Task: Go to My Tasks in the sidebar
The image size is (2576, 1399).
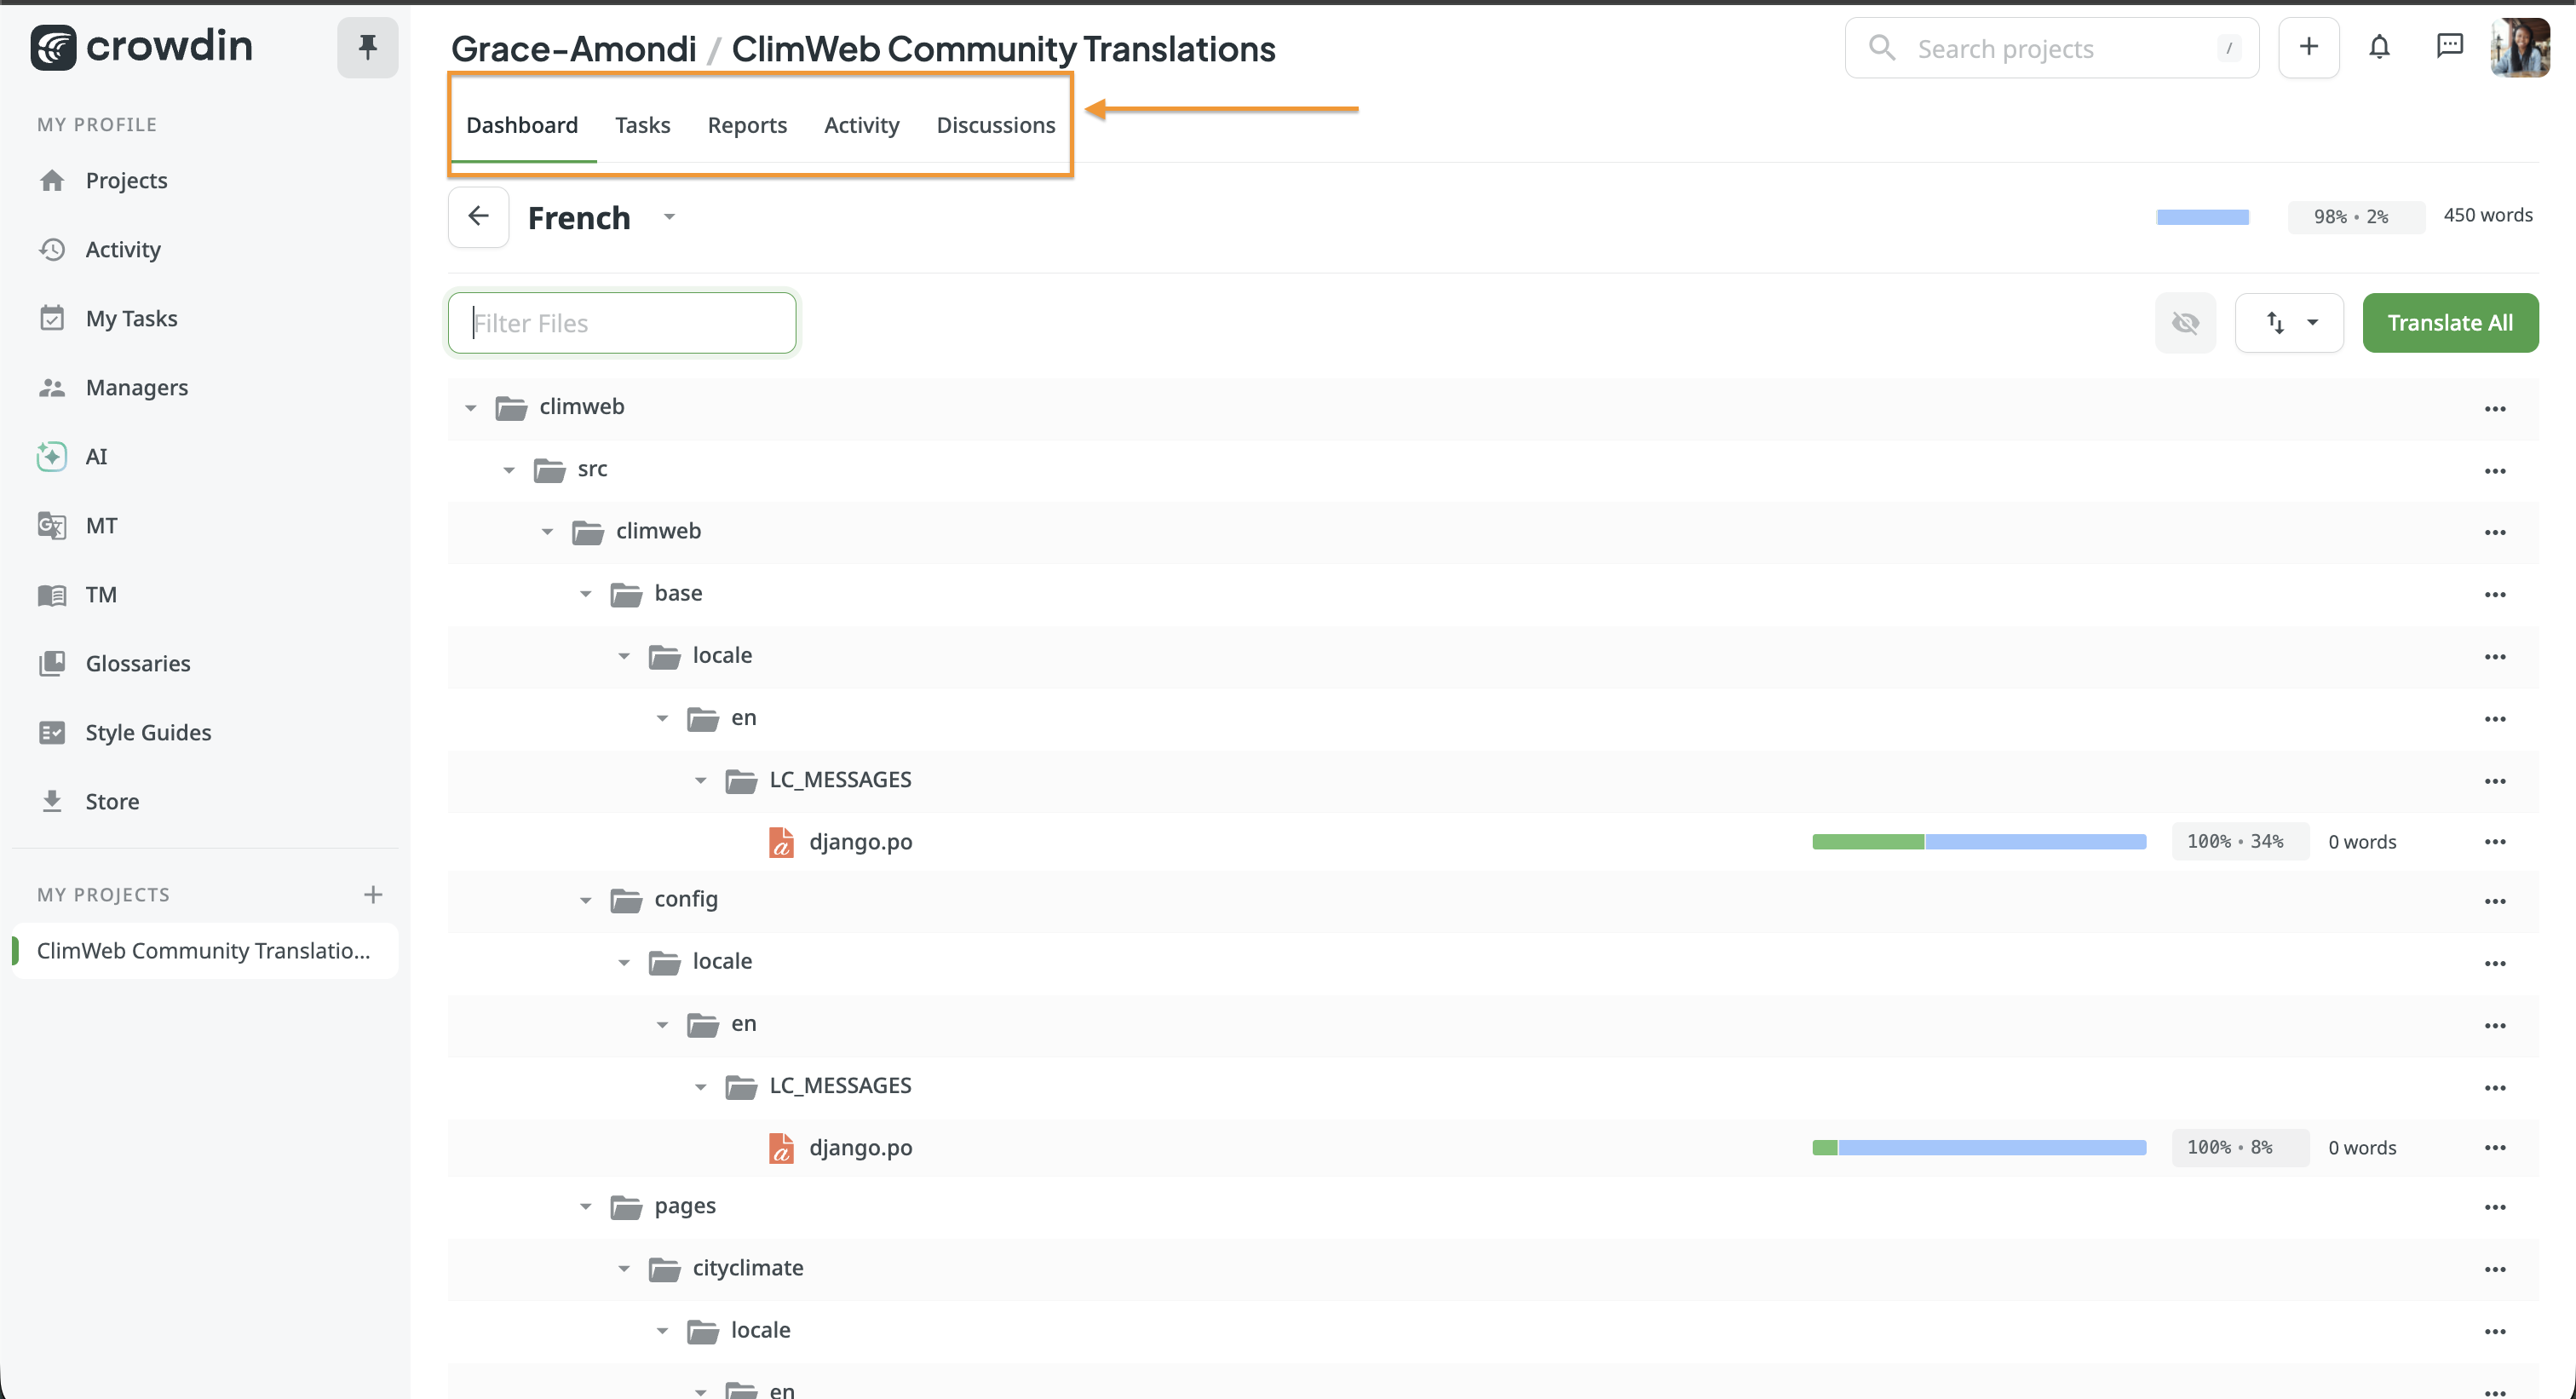Action: click(x=131, y=318)
